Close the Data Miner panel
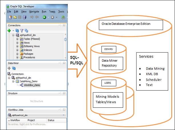175x130 pixels. (59, 63)
